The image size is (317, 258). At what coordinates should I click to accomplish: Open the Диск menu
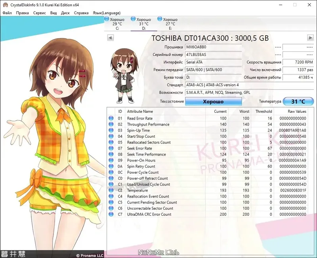click(x=63, y=12)
